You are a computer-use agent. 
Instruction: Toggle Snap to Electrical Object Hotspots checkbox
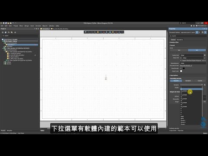(x=181, y=61)
